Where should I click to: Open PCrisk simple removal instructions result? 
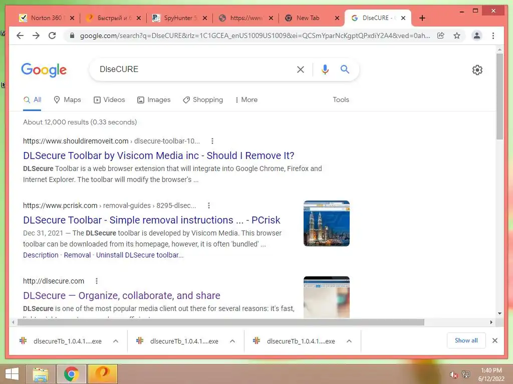click(x=151, y=220)
